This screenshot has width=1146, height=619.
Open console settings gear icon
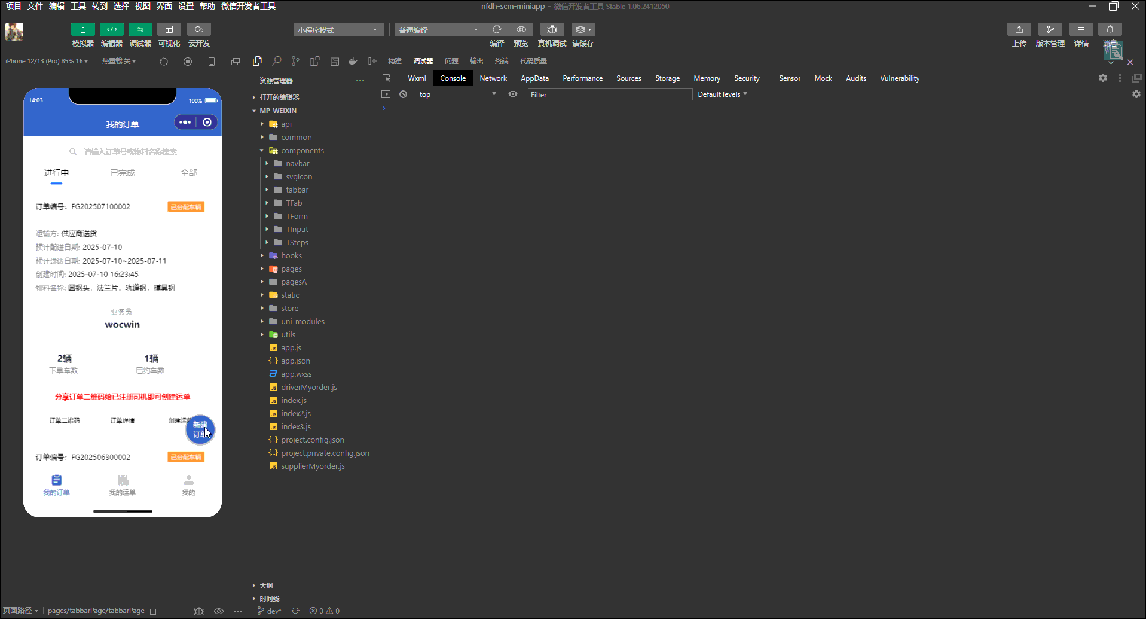(1136, 94)
